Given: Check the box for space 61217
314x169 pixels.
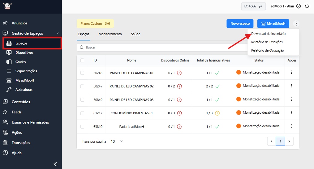Looking at the screenshot, I should tap(82, 113).
